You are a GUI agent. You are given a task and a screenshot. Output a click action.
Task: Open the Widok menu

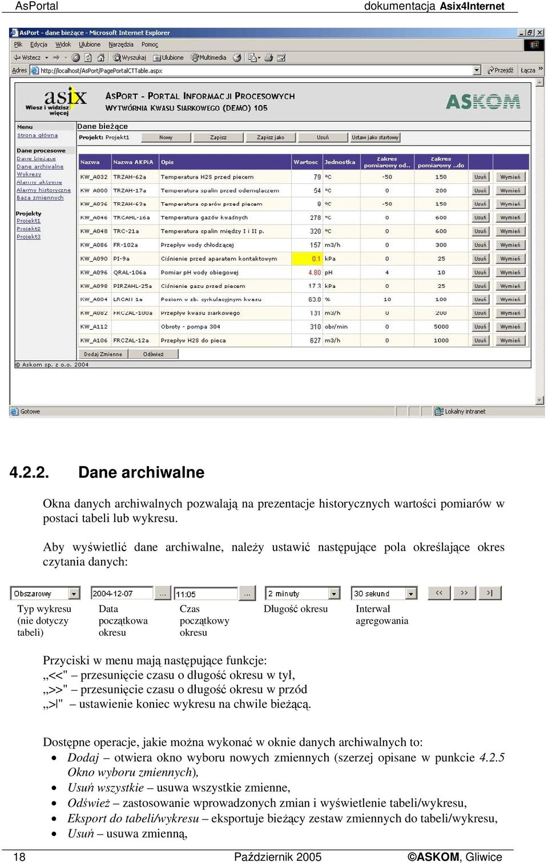pyautogui.click(x=63, y=45)
